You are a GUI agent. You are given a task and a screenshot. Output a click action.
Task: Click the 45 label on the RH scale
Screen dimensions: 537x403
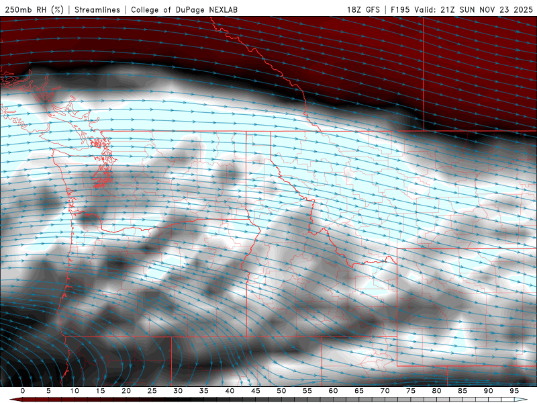[256, 391]
